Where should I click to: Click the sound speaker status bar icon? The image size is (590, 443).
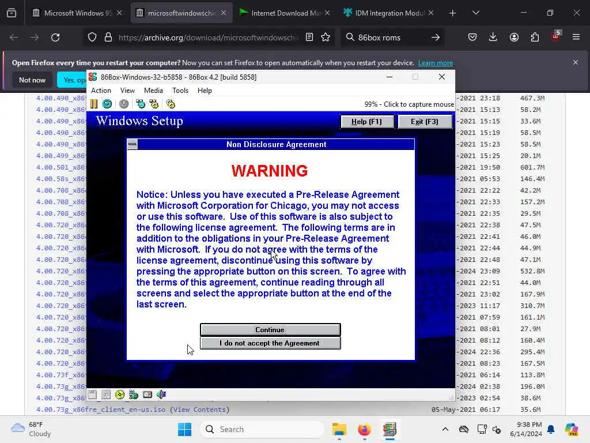161,395
